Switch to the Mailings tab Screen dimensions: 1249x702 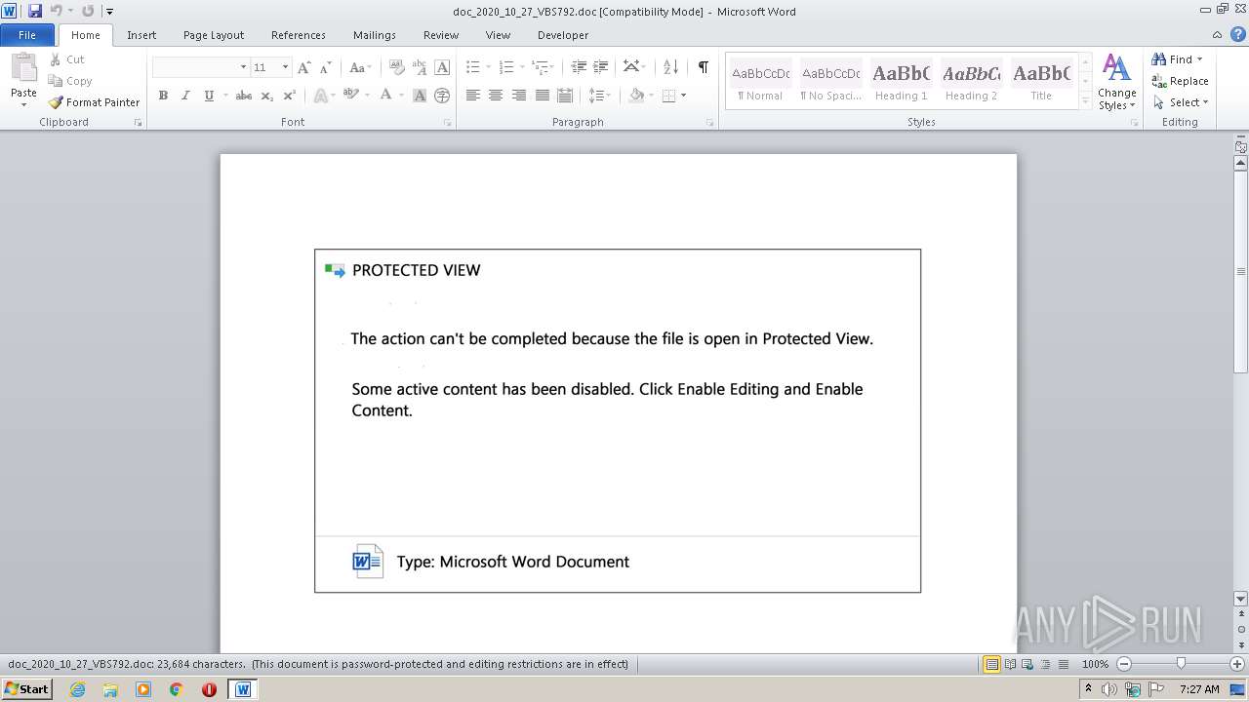tap(375, 35)
